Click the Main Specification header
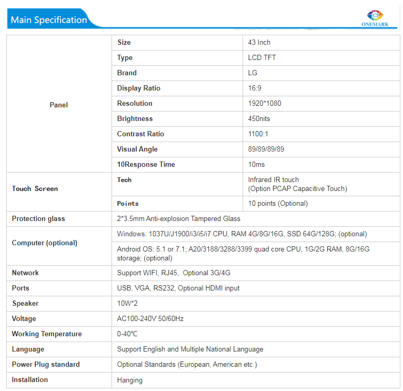Viewport: 403px width, 391px height. [49, 20]
